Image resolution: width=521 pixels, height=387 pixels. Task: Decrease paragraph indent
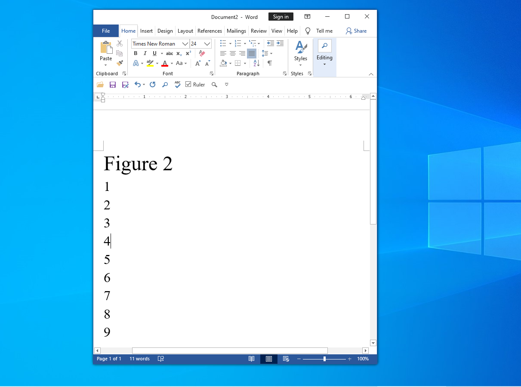(x=271, y=43)
